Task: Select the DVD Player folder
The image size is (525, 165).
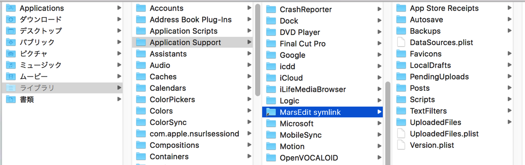Action: [x=322, y=32]
